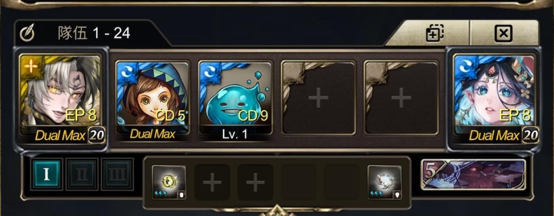This screenshot has width=554, height=216.
Task: Click the 隊伍 1 - 24 team label
Action: pyautogui.click(x=94, y=33)
